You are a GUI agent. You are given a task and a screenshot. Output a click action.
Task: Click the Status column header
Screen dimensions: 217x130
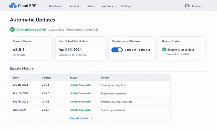coord(74,78)
